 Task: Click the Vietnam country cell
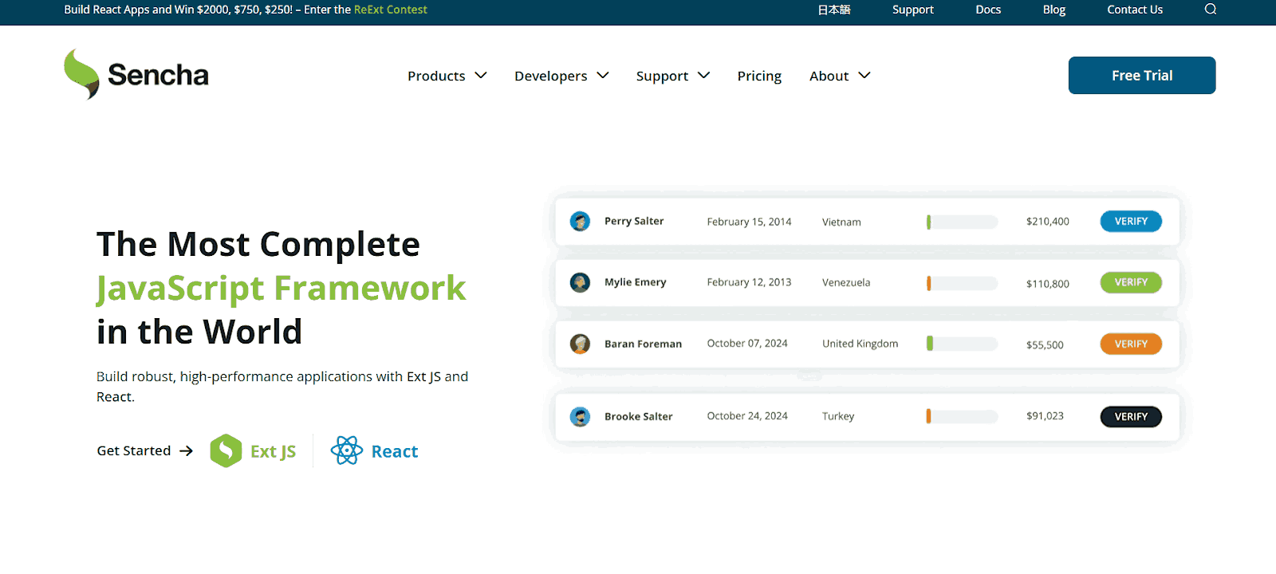(841, 222)
